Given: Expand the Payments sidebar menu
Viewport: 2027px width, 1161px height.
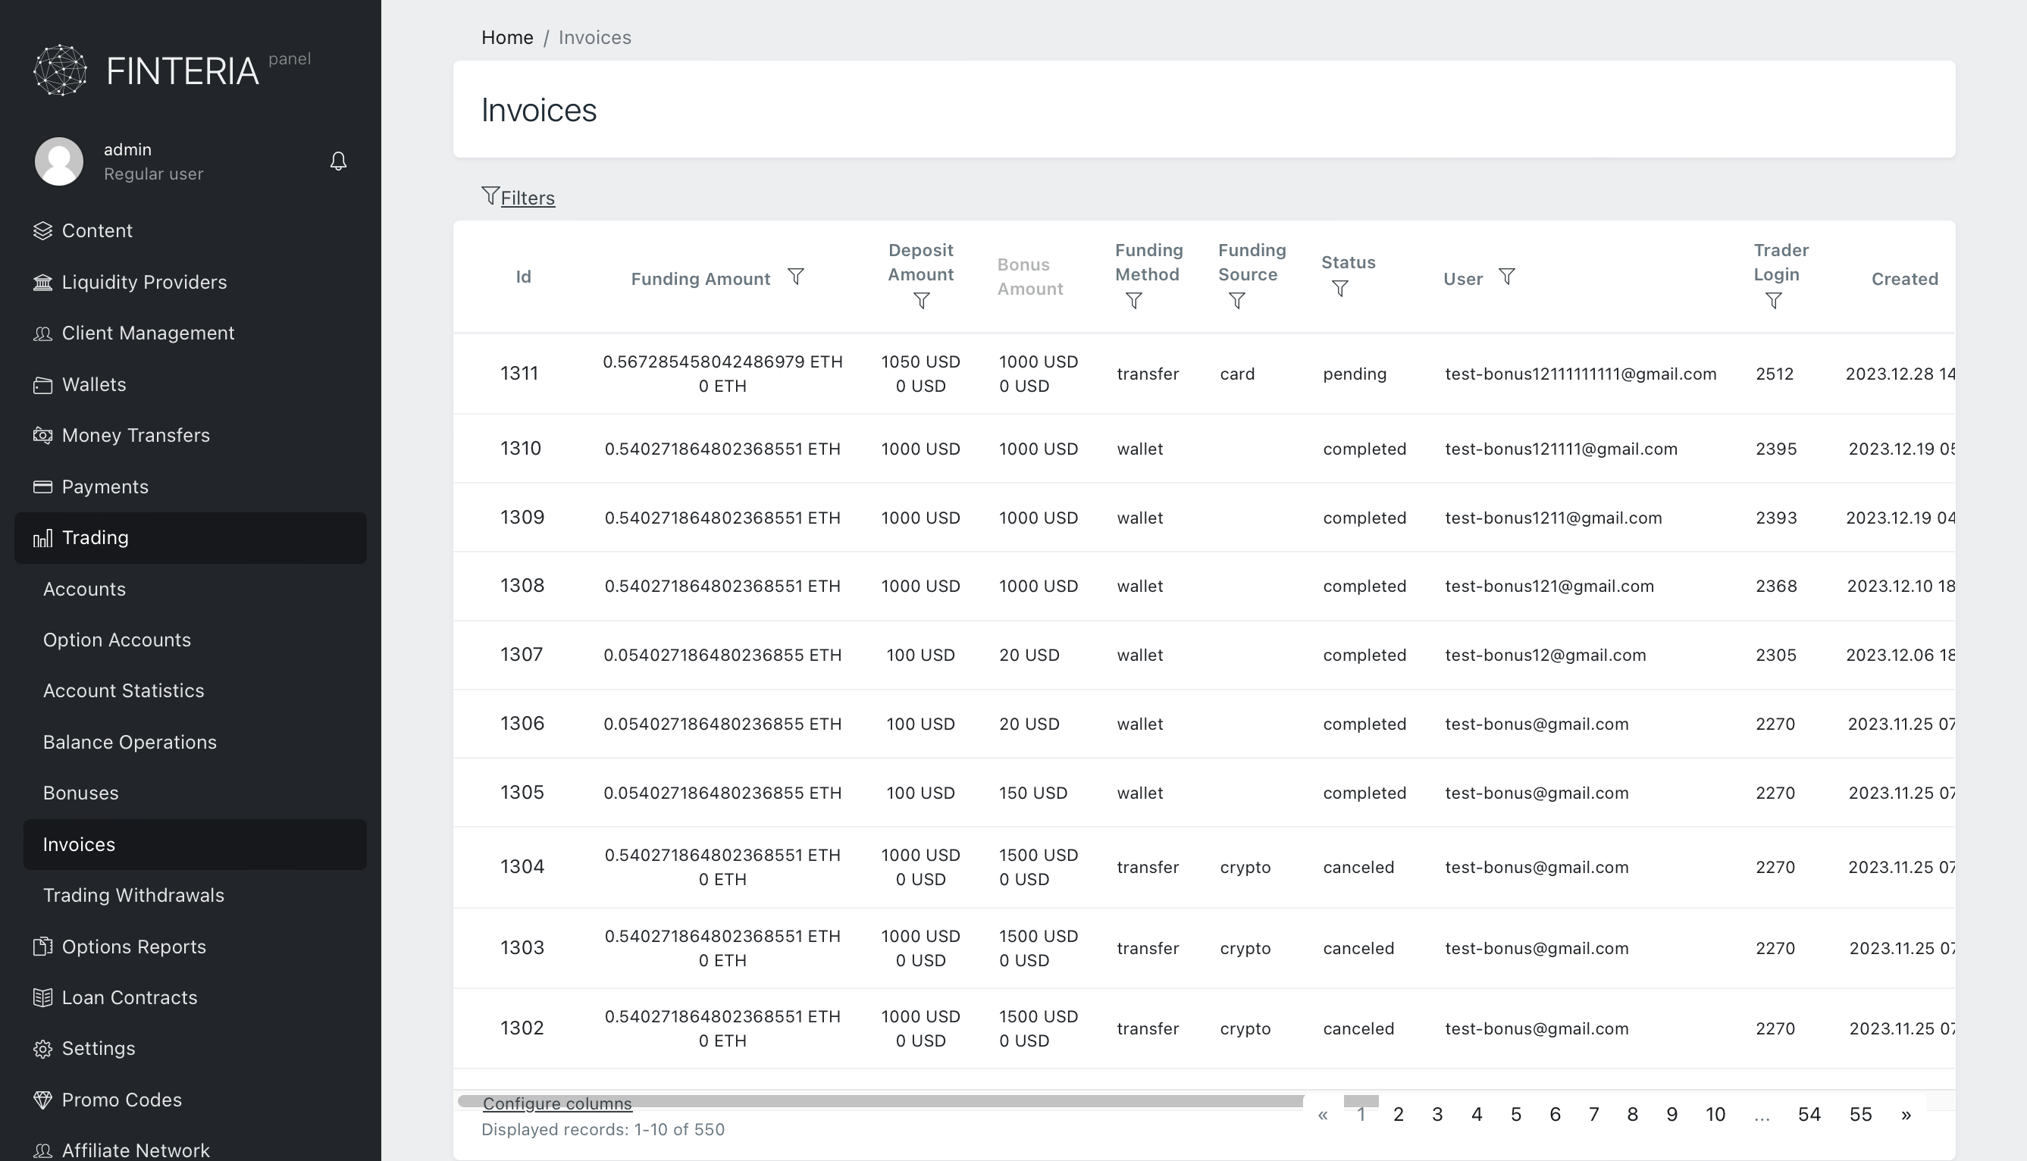Looking at the screenshot, I should point(105,487).
